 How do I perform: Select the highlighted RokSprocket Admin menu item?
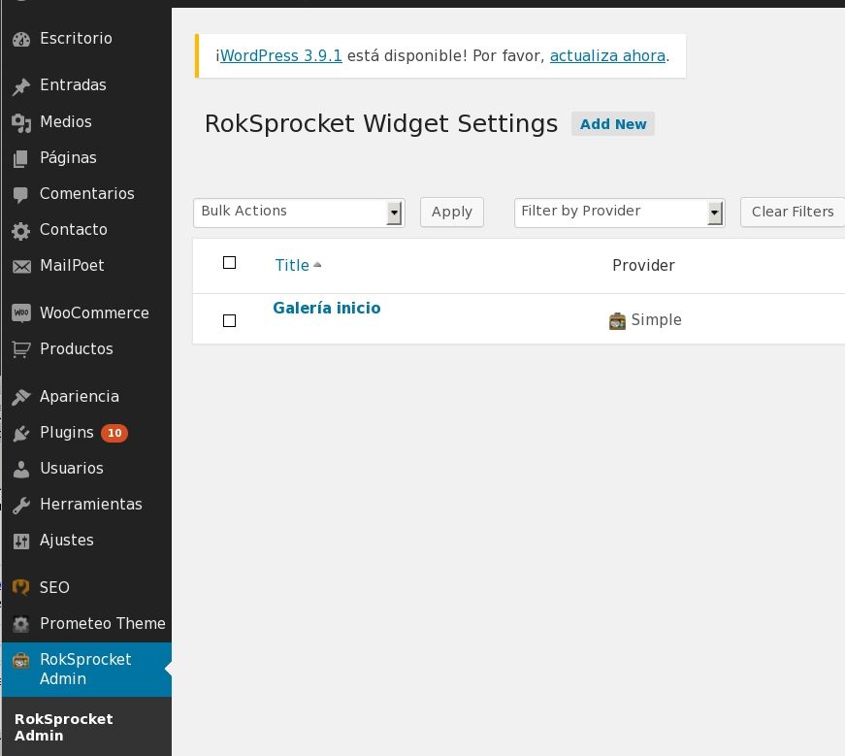pyautogui.click(x=86, y=670)
